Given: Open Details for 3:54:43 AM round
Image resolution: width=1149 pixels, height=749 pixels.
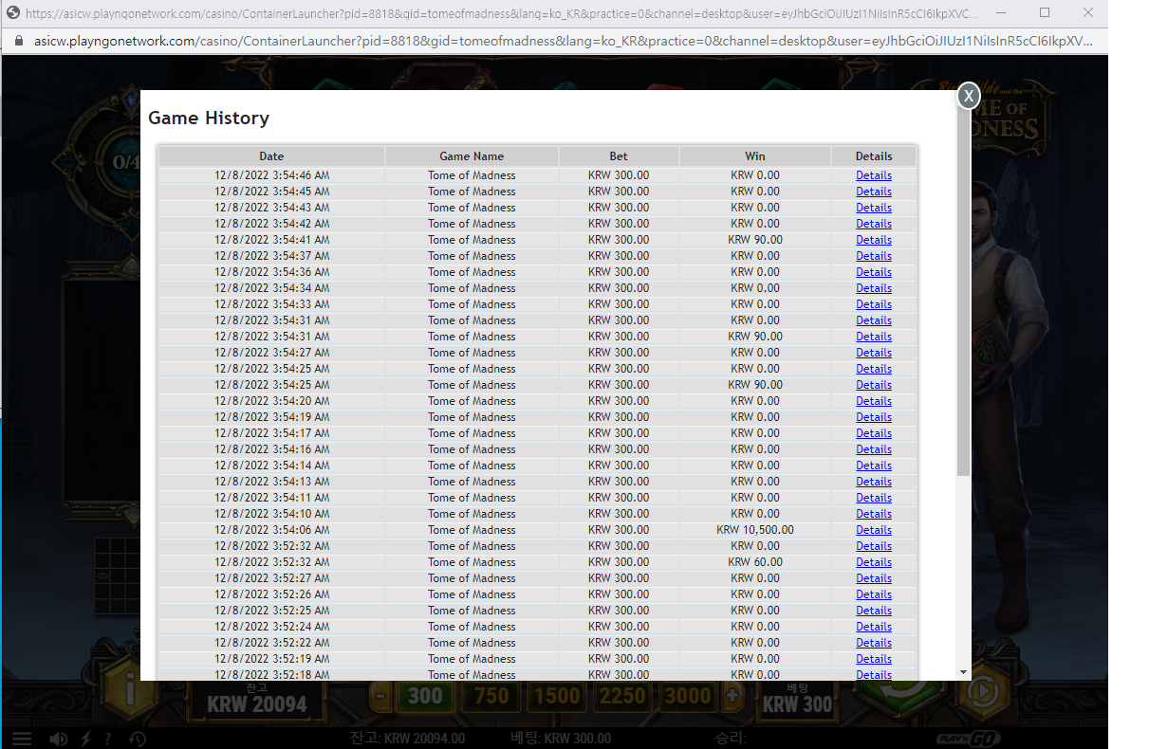Looking at the screenshot, I should tap(874, 208).
